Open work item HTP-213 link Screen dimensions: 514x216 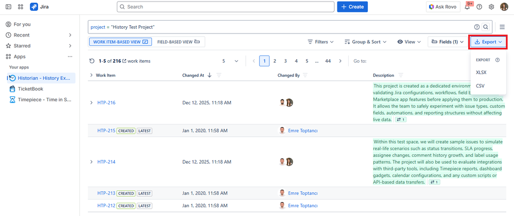[106, 193]
